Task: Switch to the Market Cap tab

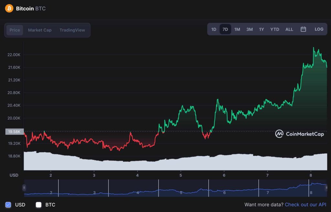Action: (x=39, y=30)
